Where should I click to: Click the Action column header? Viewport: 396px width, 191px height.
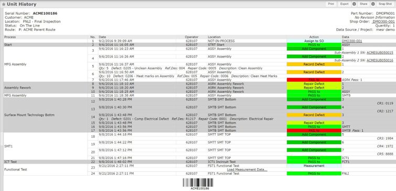point(314,37)
